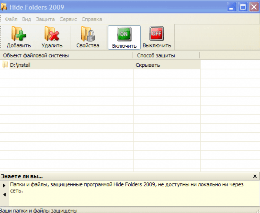Screen dimensions: 260x213
Task: Click the folder icon beside D:\install
Action: point(5,65)
